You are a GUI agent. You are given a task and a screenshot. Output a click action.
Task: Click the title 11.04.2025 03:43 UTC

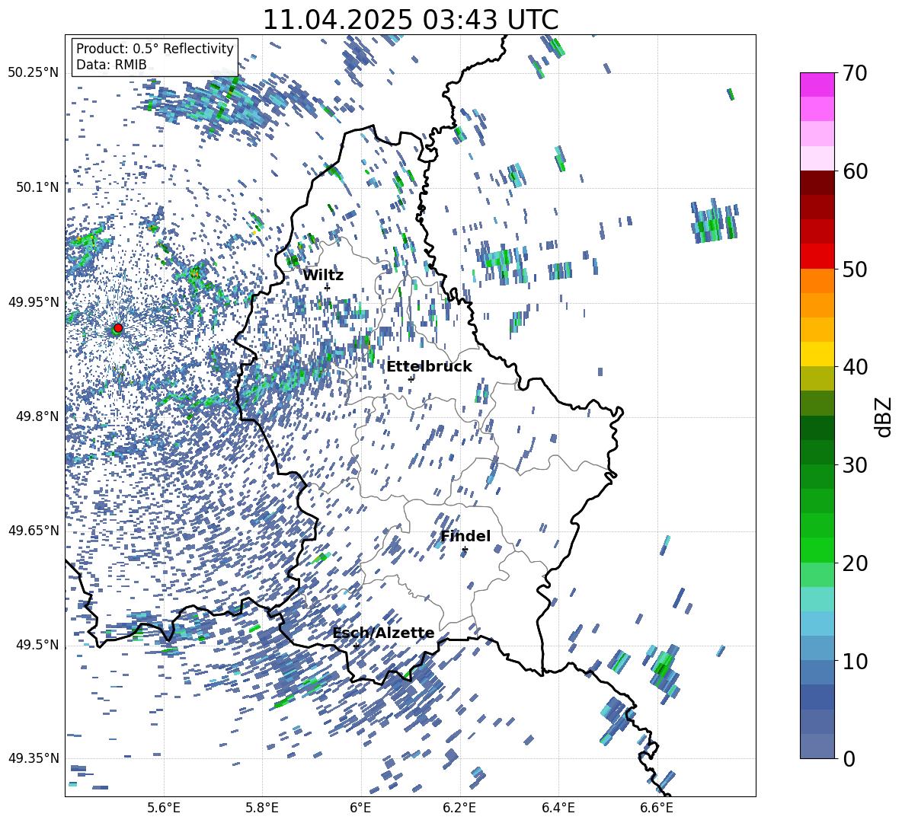(411, 20)
